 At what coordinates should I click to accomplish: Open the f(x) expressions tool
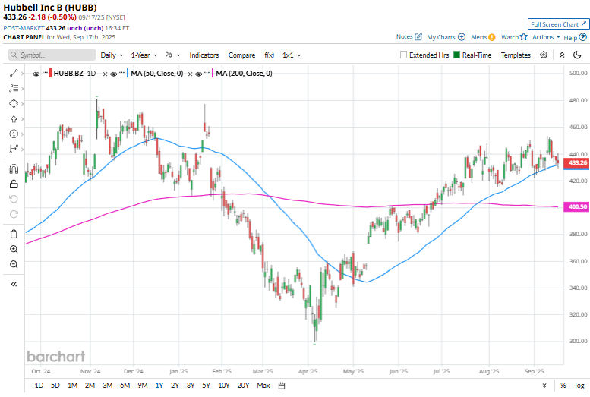pyautogui.click(x=269, y=55)
